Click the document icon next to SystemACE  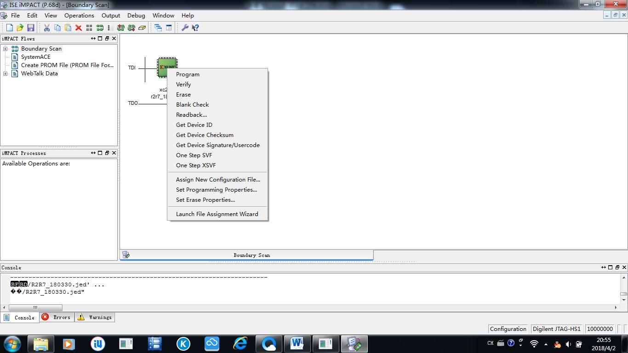click(15, 57)
